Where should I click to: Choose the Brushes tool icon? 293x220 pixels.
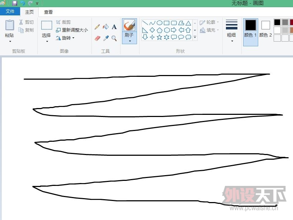(129, 25)
